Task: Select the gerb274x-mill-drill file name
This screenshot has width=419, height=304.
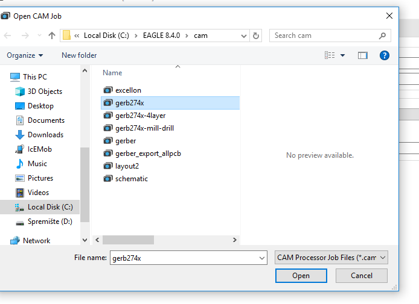Action: coord(144,128)
